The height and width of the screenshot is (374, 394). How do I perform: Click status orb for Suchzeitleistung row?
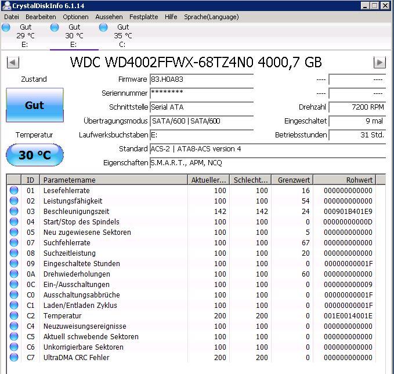click(x=14, y=253)
